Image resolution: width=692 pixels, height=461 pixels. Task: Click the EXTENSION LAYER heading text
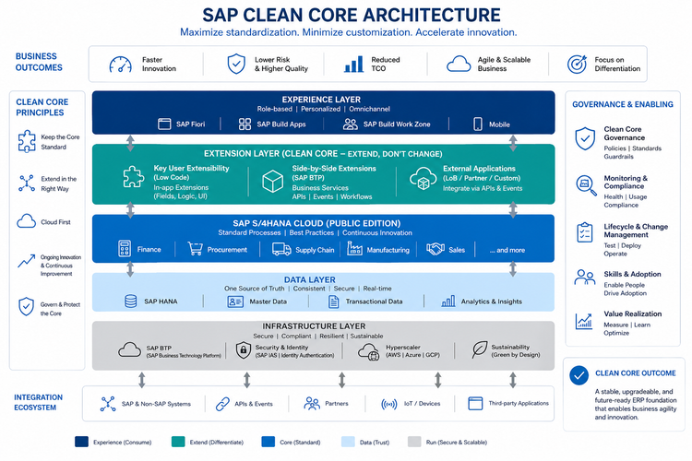coord(323,154)
